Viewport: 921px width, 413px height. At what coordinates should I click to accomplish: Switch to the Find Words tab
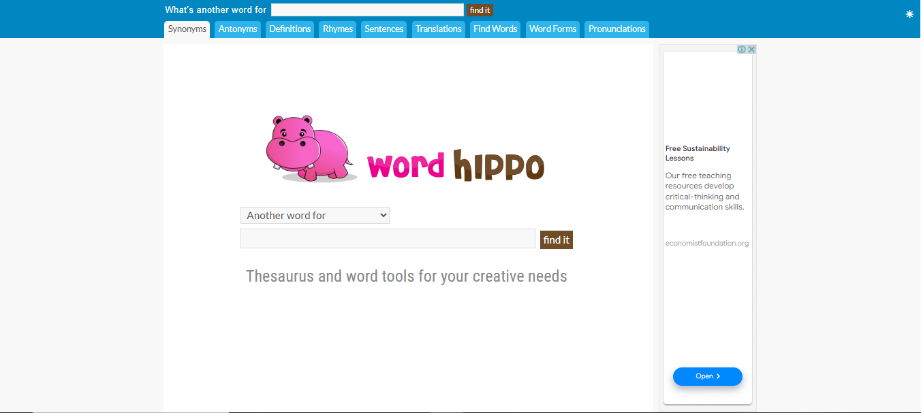(495, 29)
